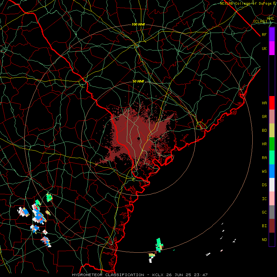277x277 pixels.
Task: Click the "DS" legend label
Action: 264,185
